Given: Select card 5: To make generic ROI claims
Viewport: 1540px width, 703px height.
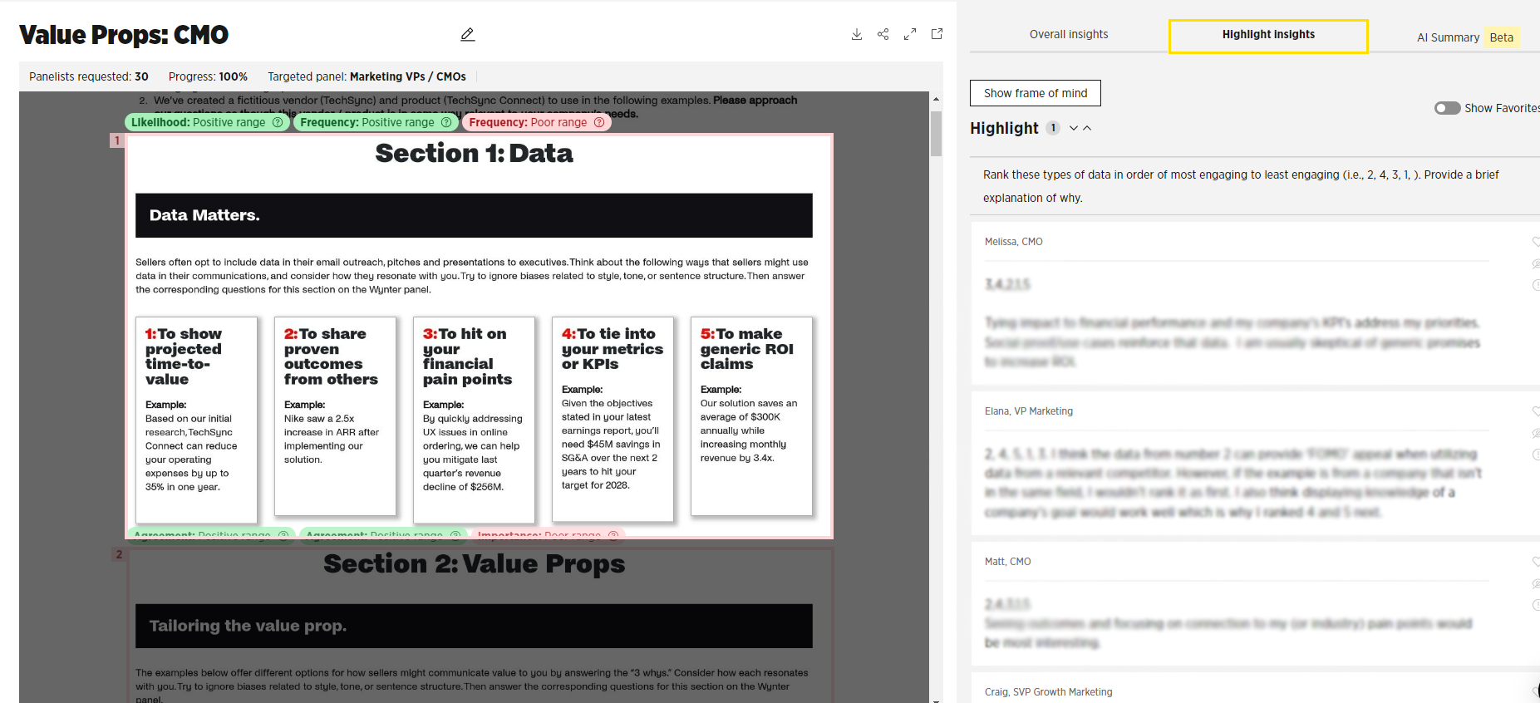Looking at the screenshot, I should pyautogui.click(x=751, y=415).
